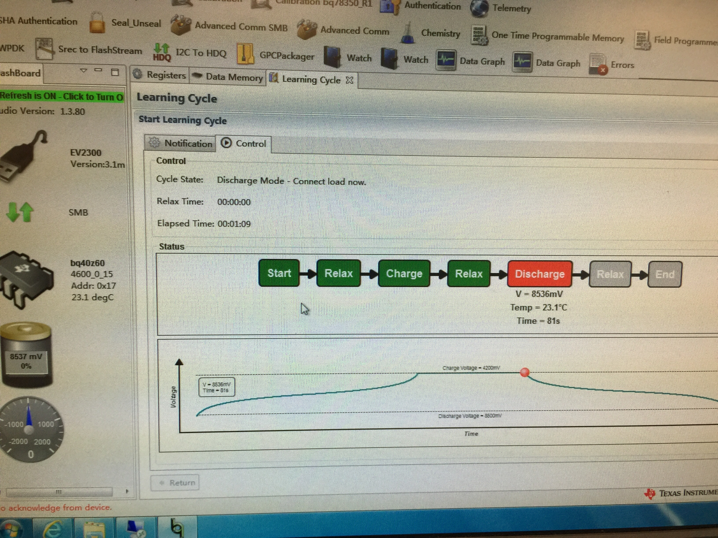
Task: Open the Notification sub-tab
Action: pyautogui.click(x=180, y=143)
